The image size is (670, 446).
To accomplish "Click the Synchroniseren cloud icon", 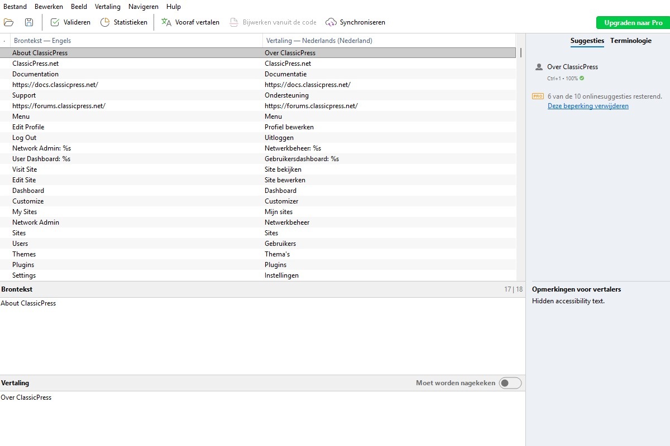I will [331, 22].
